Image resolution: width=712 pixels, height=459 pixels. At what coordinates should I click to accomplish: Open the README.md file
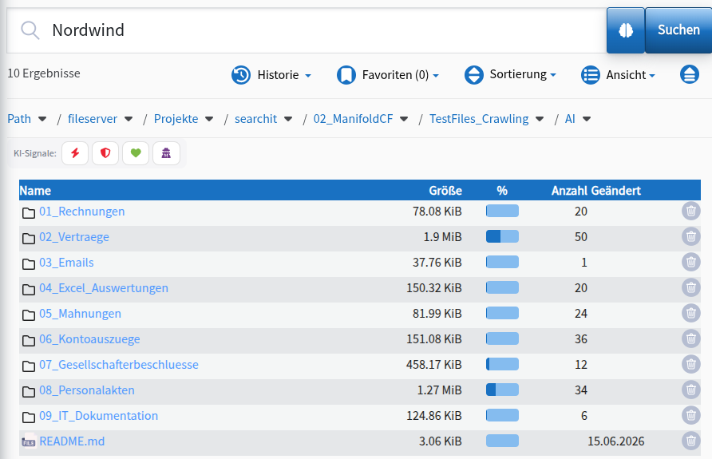(x=72, y=441)
